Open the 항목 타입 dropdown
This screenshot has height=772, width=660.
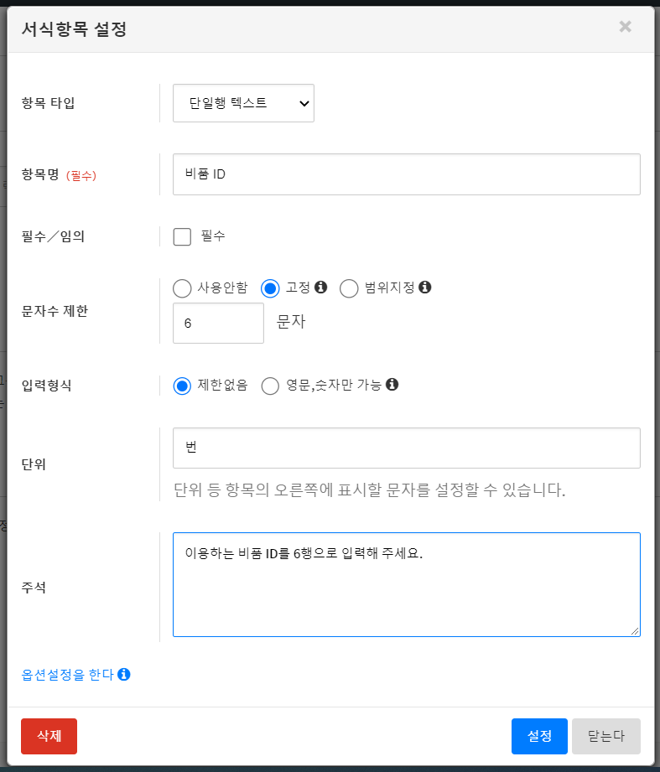click(x=243, y=103)
